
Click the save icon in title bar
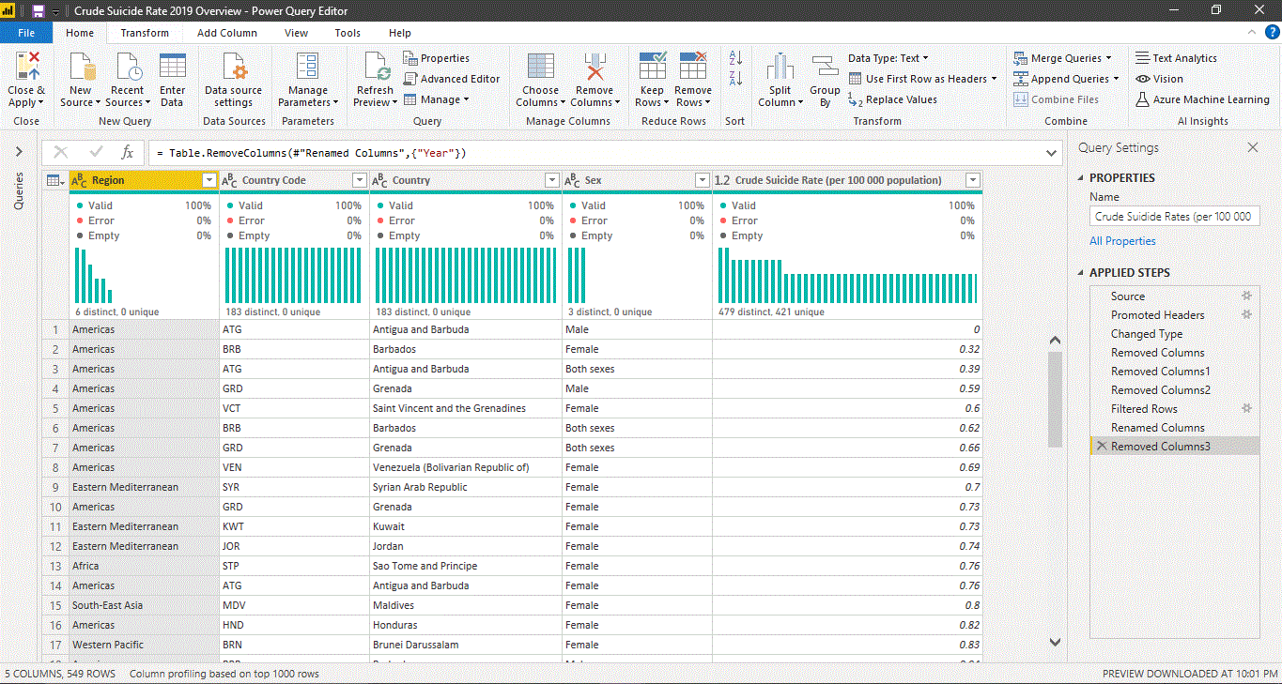pos(38,11)
